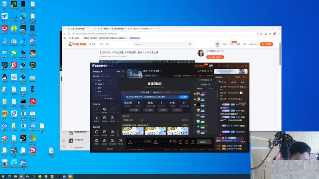The width and height of the screenshot is (319, 179).
Task: Open the Windows Start menu
Action: [x=3, y=177]
